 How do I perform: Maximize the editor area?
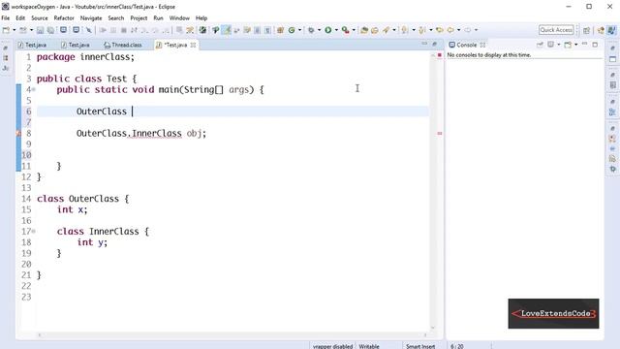tap(435, 45)
